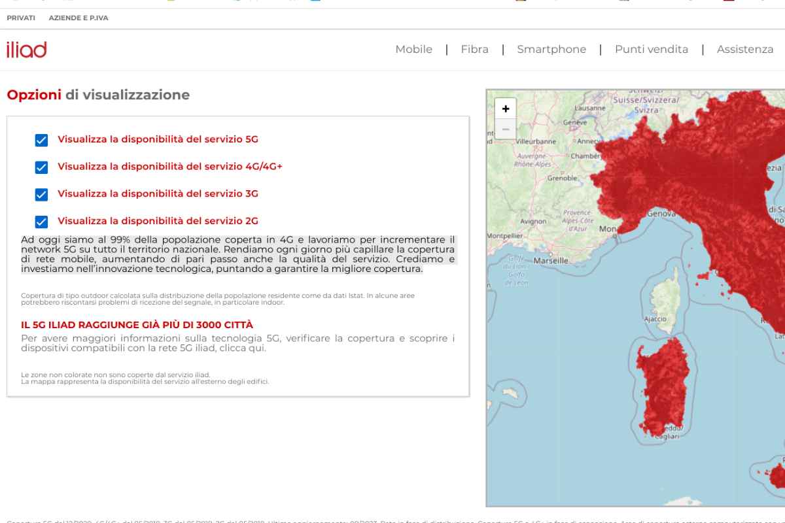Switch to the PRIVATI section
This screenshot has width=785, height=523.
pyautogui.click(x=21, y=18)
